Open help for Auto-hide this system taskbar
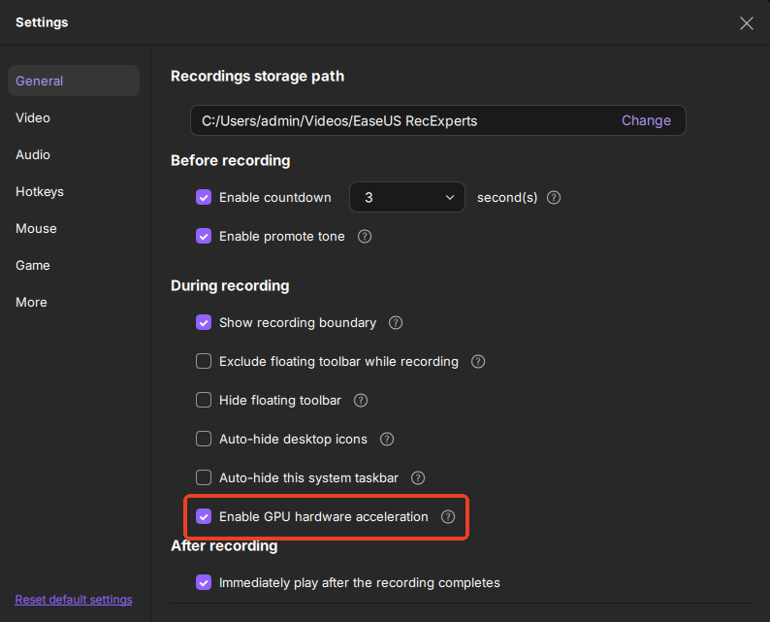The image size is (770, 622). (x=418, y=477)
